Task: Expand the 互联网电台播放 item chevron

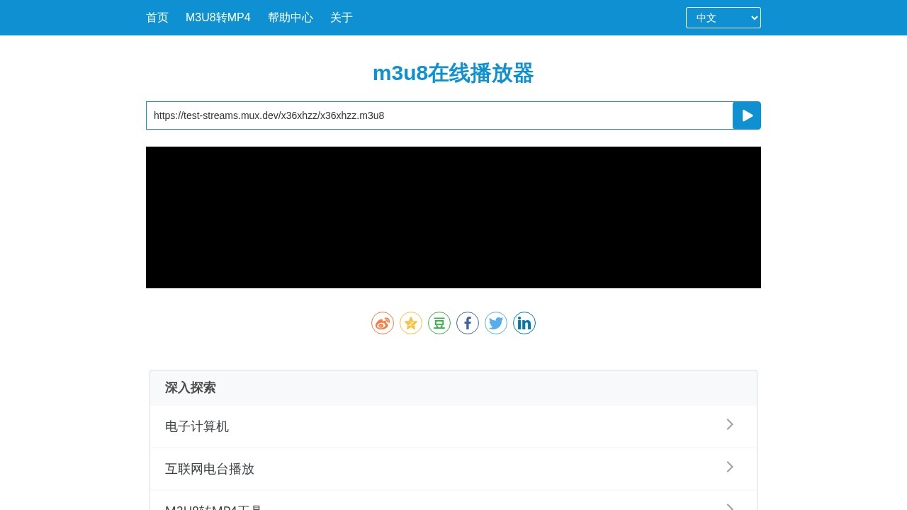Action: (x=730, y=467)
